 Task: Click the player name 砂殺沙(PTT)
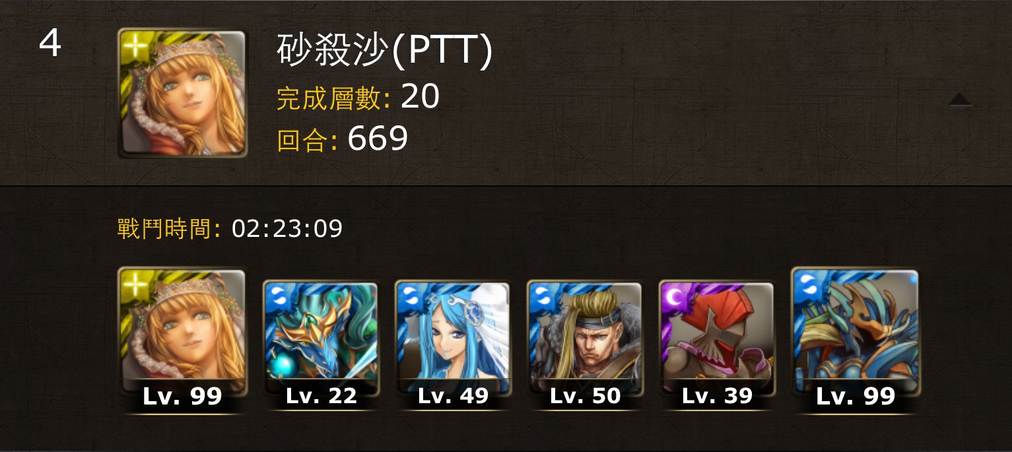pos(385,50)
